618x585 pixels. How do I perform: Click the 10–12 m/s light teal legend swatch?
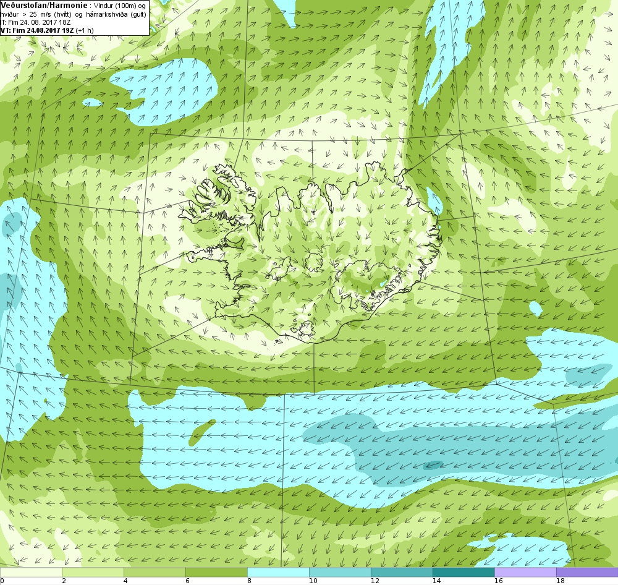(340, 573)
